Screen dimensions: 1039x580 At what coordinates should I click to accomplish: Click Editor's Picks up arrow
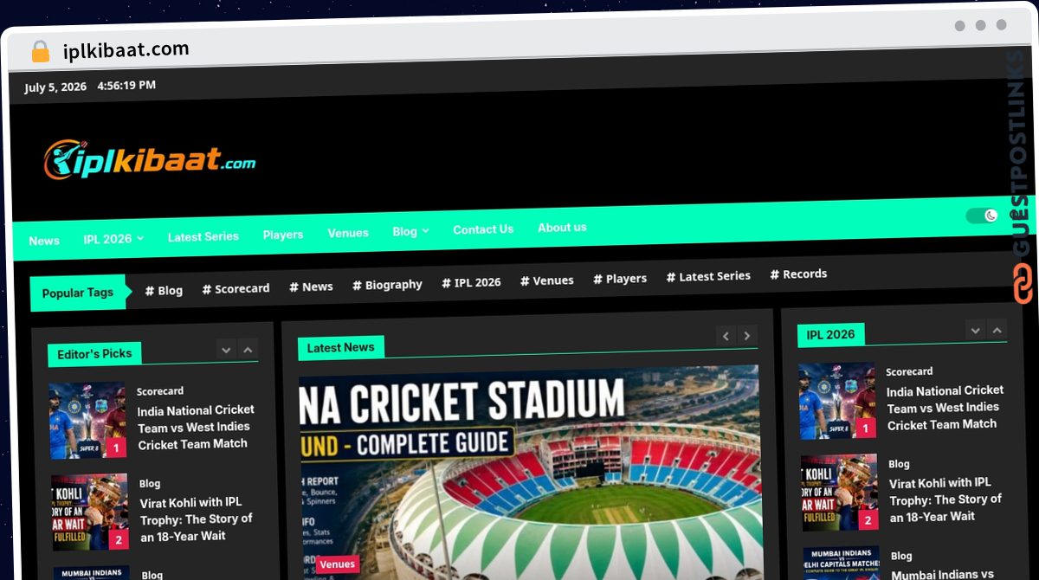(x=248, y=350)
